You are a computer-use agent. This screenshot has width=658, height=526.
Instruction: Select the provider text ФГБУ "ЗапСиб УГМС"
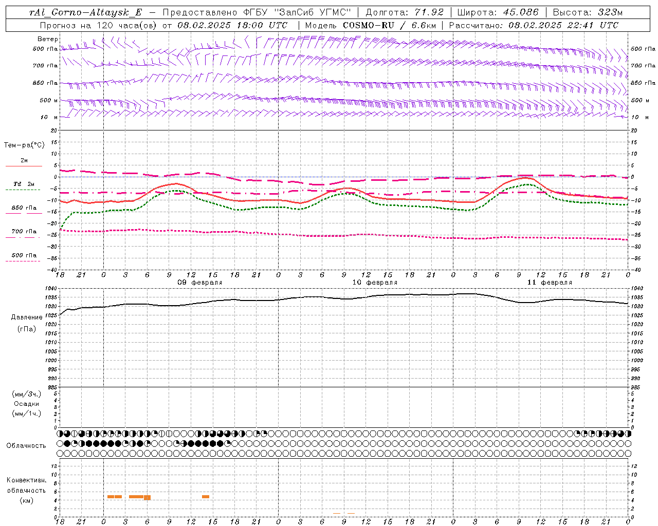(297, 12)
